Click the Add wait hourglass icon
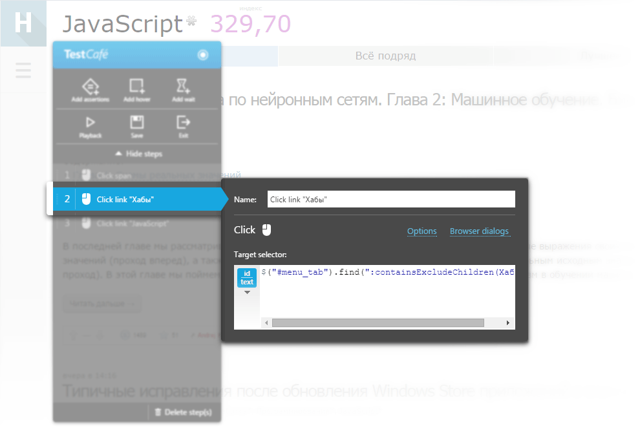Viewport: 640px width, 433px height. tap(183, 86)
